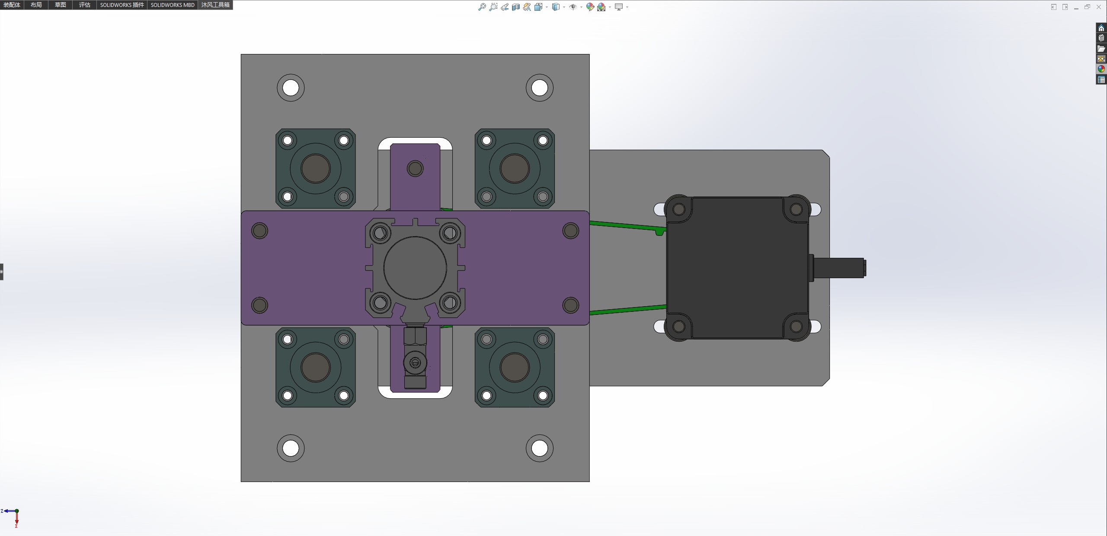The height and width of the screenshot is (536, 1107).
Task: Click the Previous View icon
Action: point(505,7)
